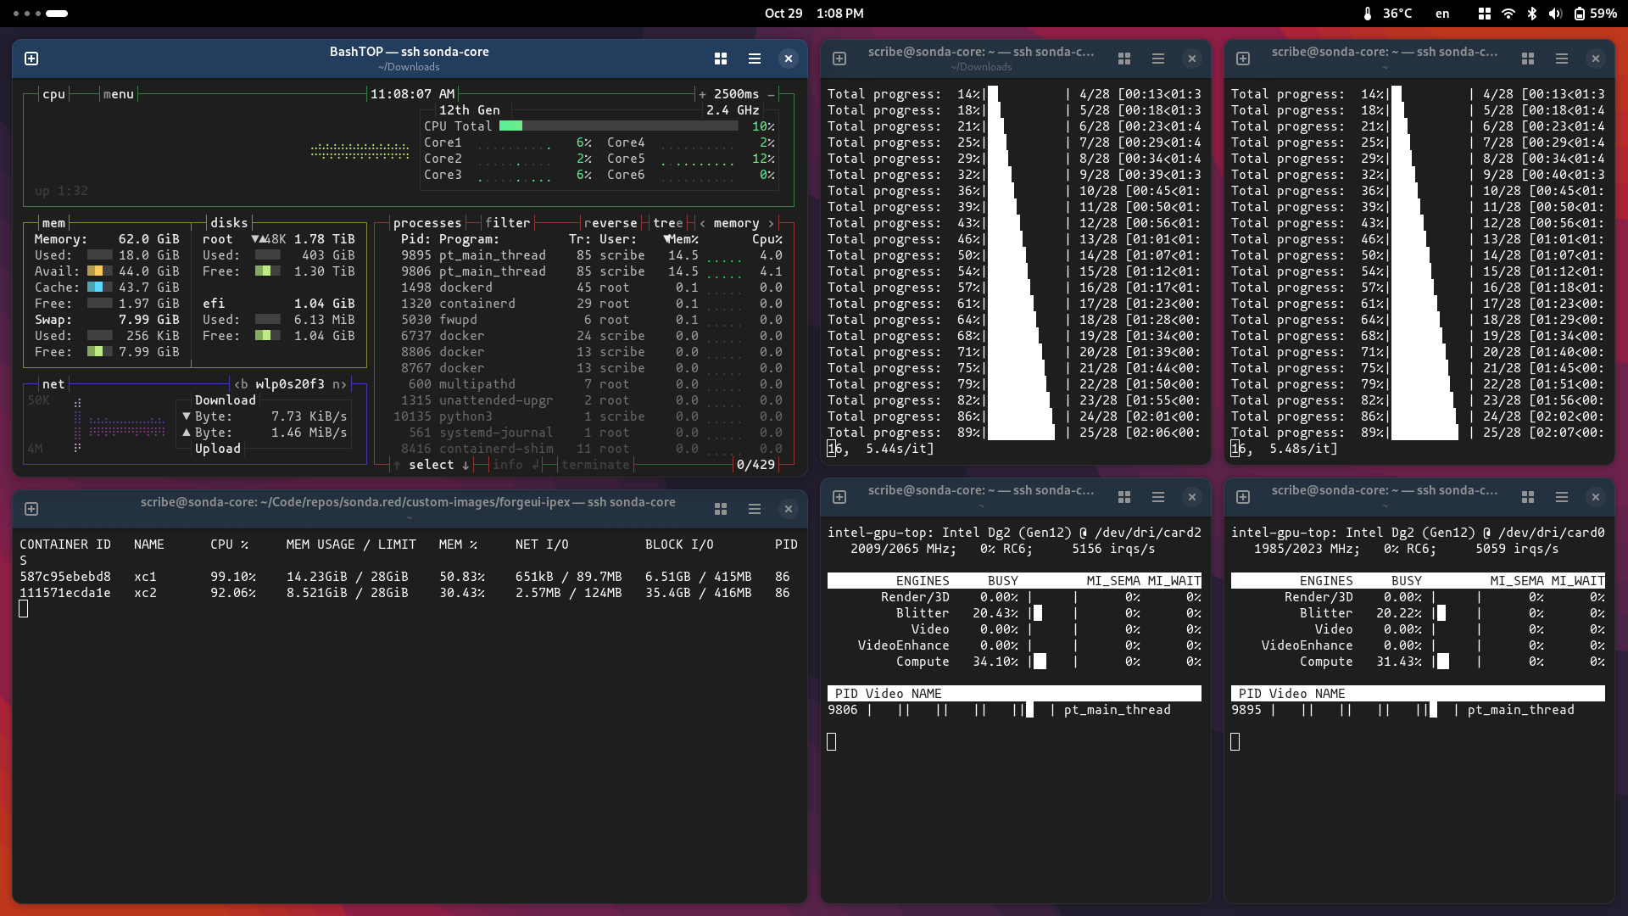Decrease update interval with minus beside 2500ms
The image size is (1628, 916).
point(771,94)
